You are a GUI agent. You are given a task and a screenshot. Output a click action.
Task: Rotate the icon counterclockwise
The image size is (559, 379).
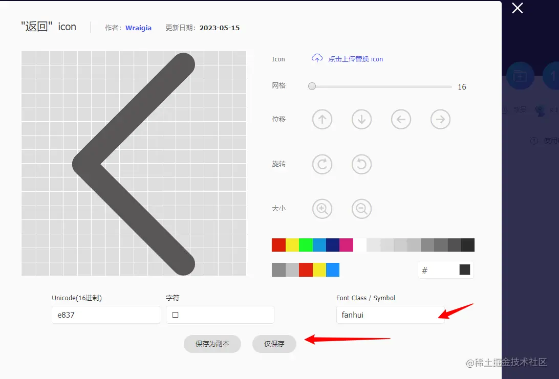point(361,164)
